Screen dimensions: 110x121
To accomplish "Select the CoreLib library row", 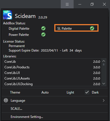I will (x=52, y=62).
